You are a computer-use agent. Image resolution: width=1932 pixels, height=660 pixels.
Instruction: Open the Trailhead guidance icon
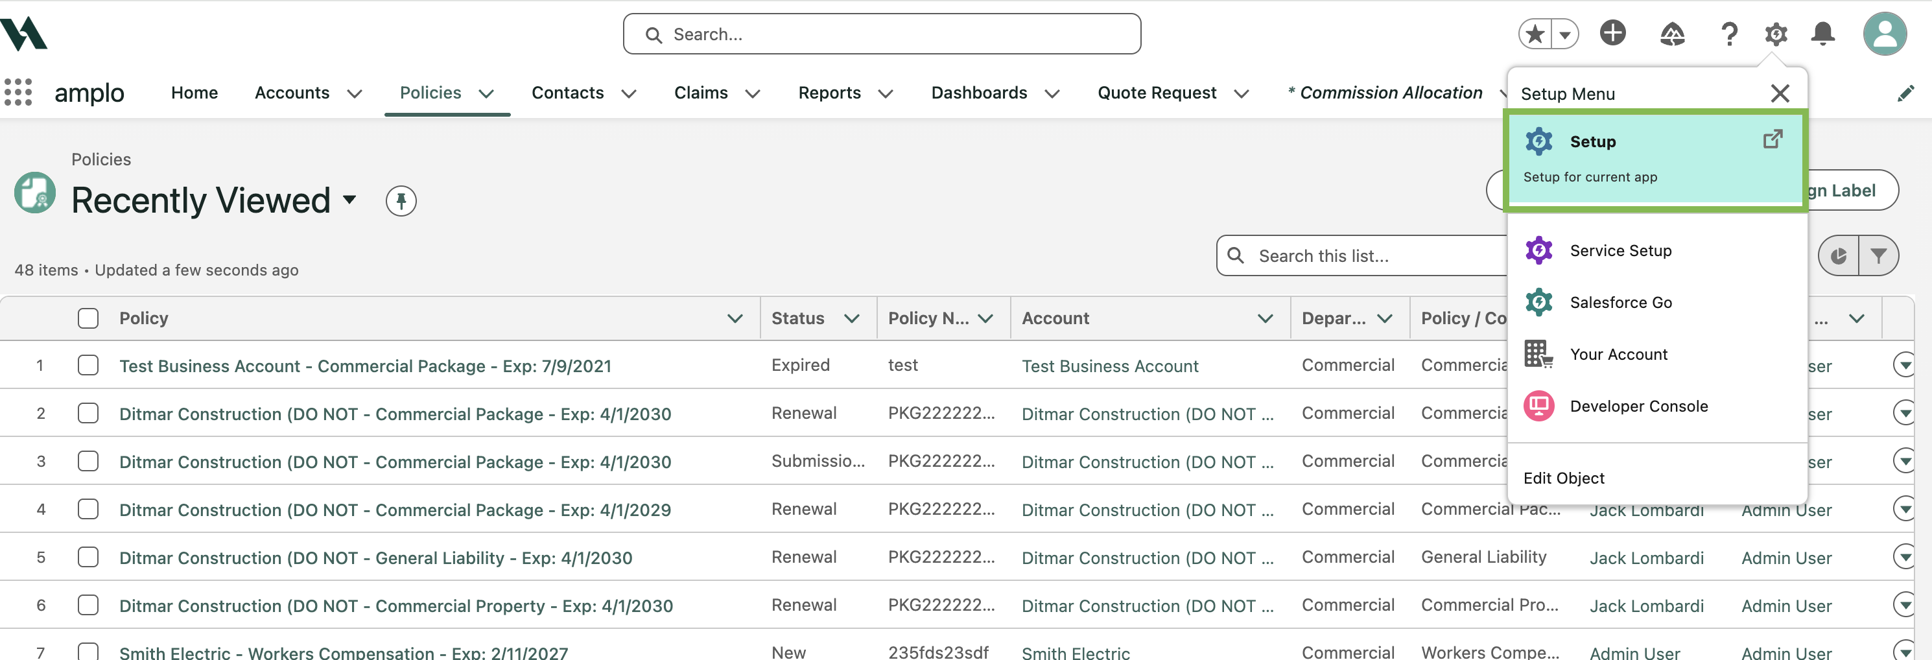click(1672, 34)
